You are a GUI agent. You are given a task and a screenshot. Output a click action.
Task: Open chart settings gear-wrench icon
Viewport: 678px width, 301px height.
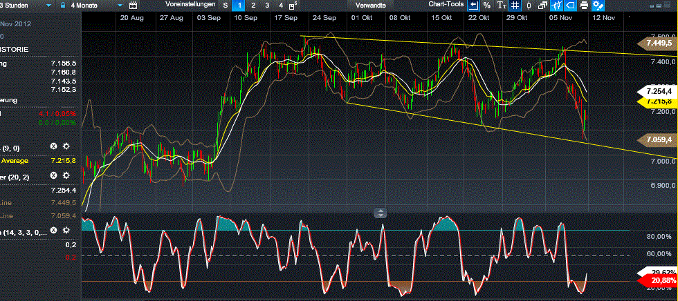point(598,5)
